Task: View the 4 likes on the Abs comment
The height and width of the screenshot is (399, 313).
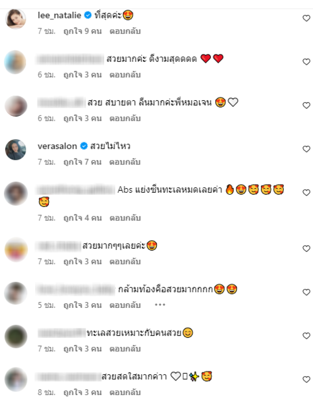Action: [83, 218]
